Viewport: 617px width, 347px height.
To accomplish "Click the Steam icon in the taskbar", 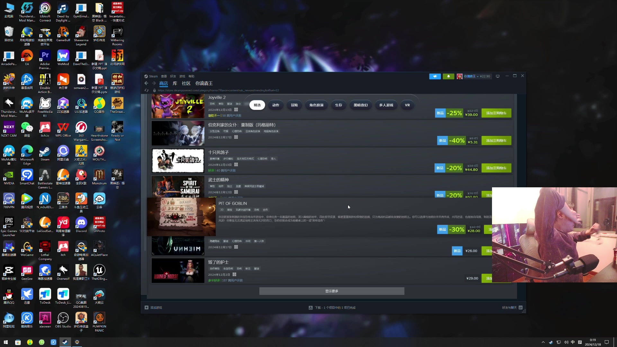I will tap(65, 342).
